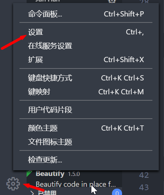Click the Beautify code in place description
Viewport: 164px width, 195px height.
pyautogui.click(x=76, y=184)
